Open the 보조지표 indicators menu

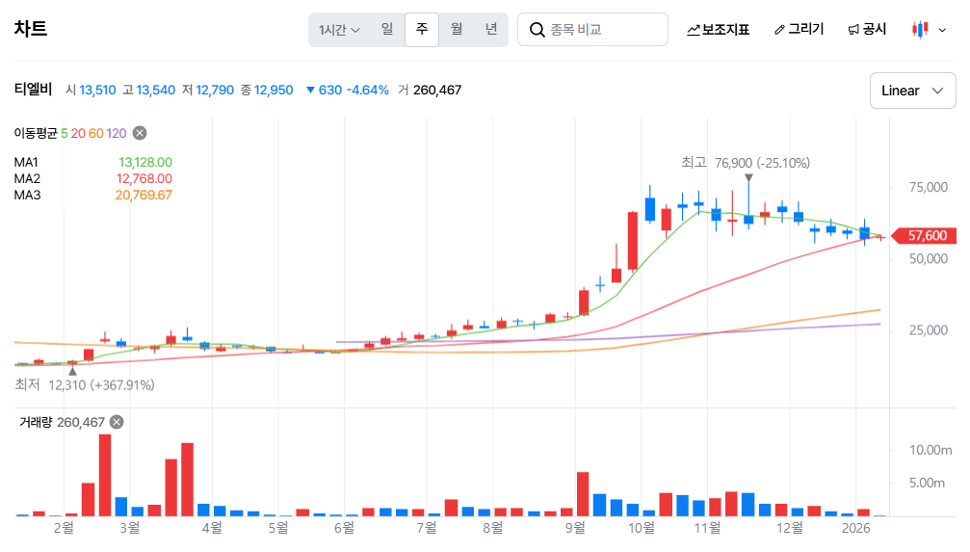(719, 29)
